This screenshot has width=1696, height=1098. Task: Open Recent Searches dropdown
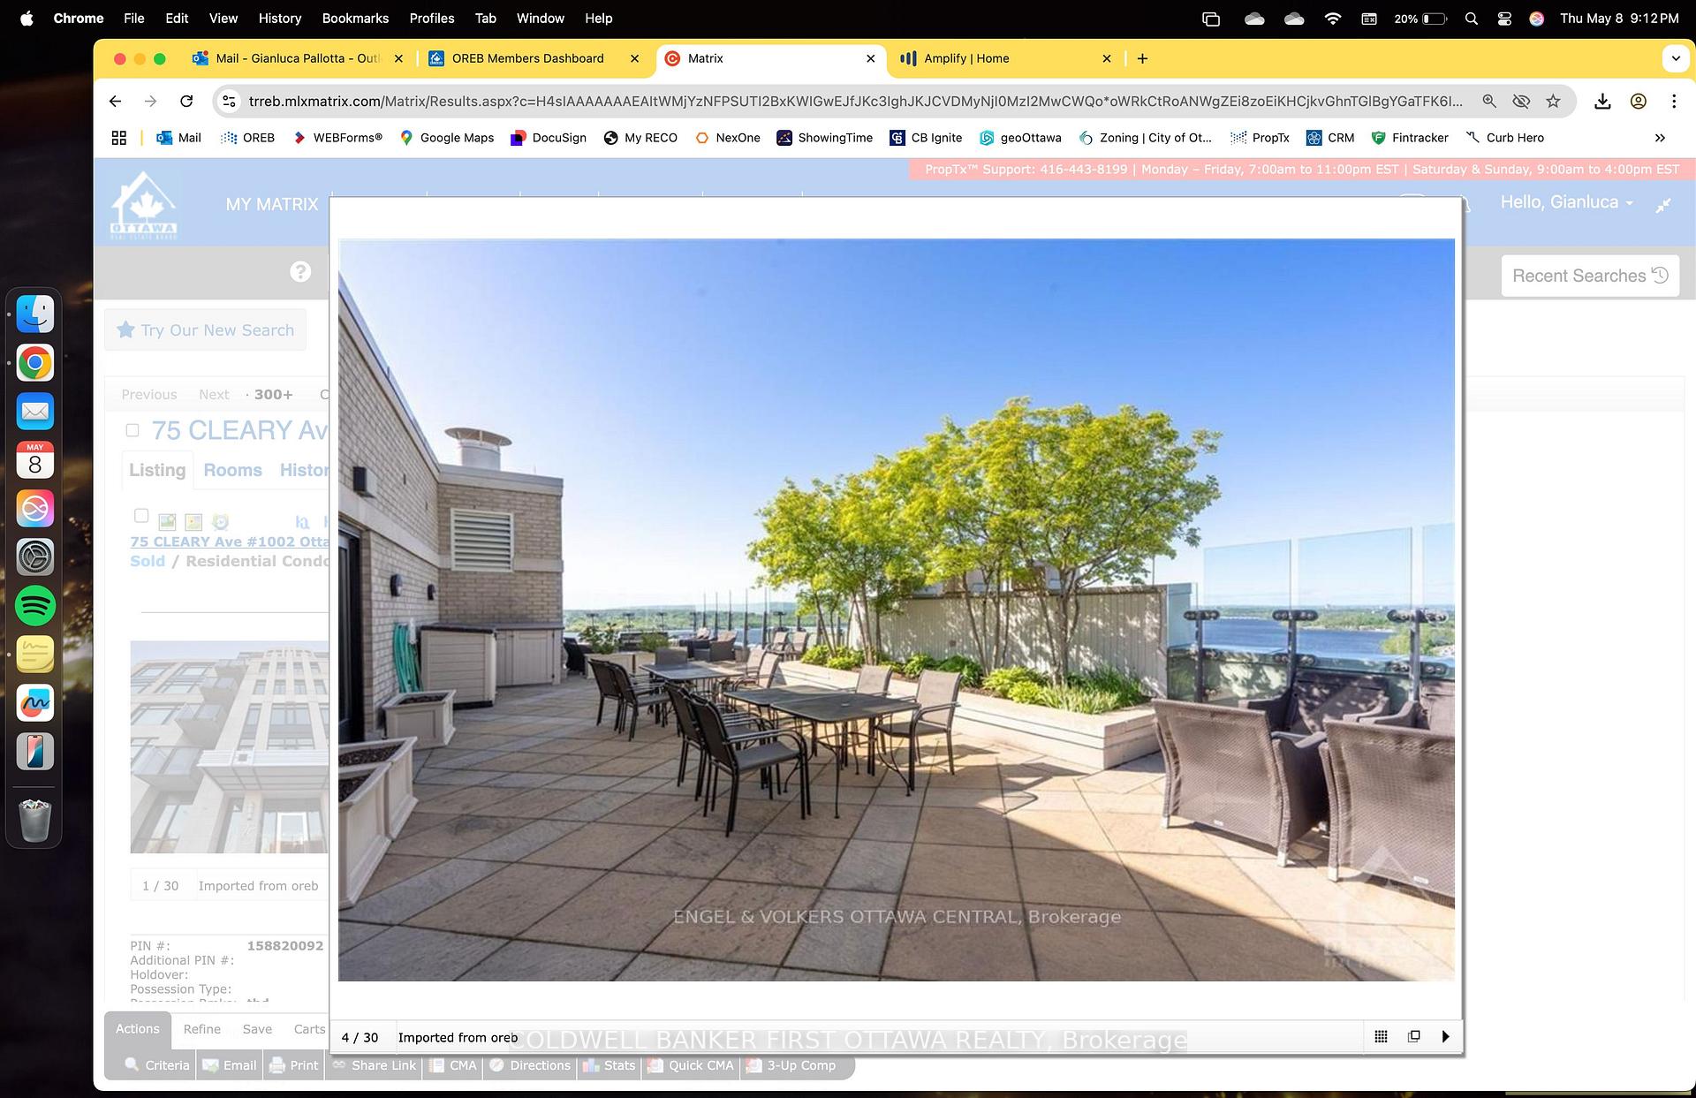[x=1590, y=276]
